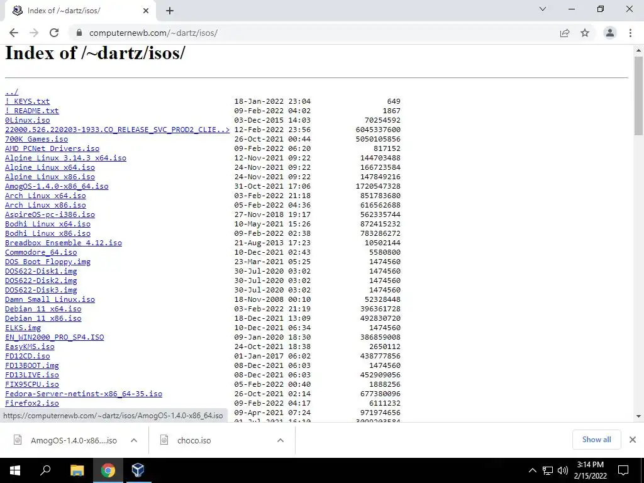This screenshot has height=483, width=644.
Task: Click the scrollbar down arrow
Action: (x=638, y=416)
